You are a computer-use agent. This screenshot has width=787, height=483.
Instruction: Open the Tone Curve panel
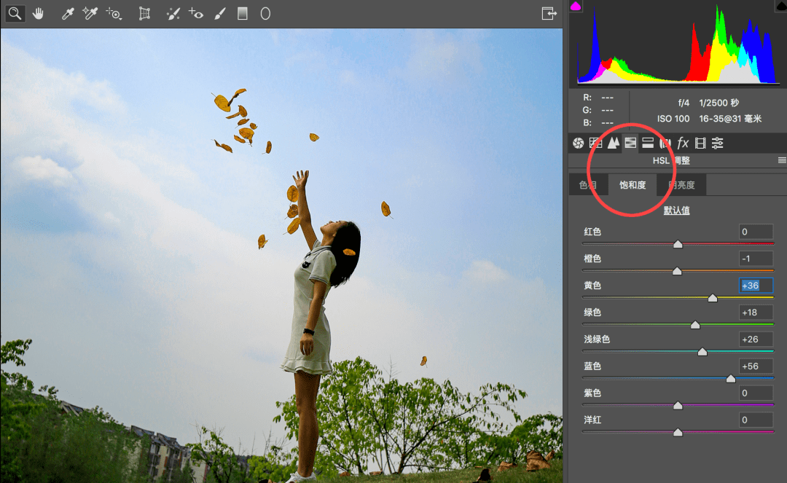click(x=596, y=144)
